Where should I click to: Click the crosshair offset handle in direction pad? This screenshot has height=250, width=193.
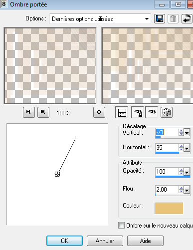click(x=75, y=138)
